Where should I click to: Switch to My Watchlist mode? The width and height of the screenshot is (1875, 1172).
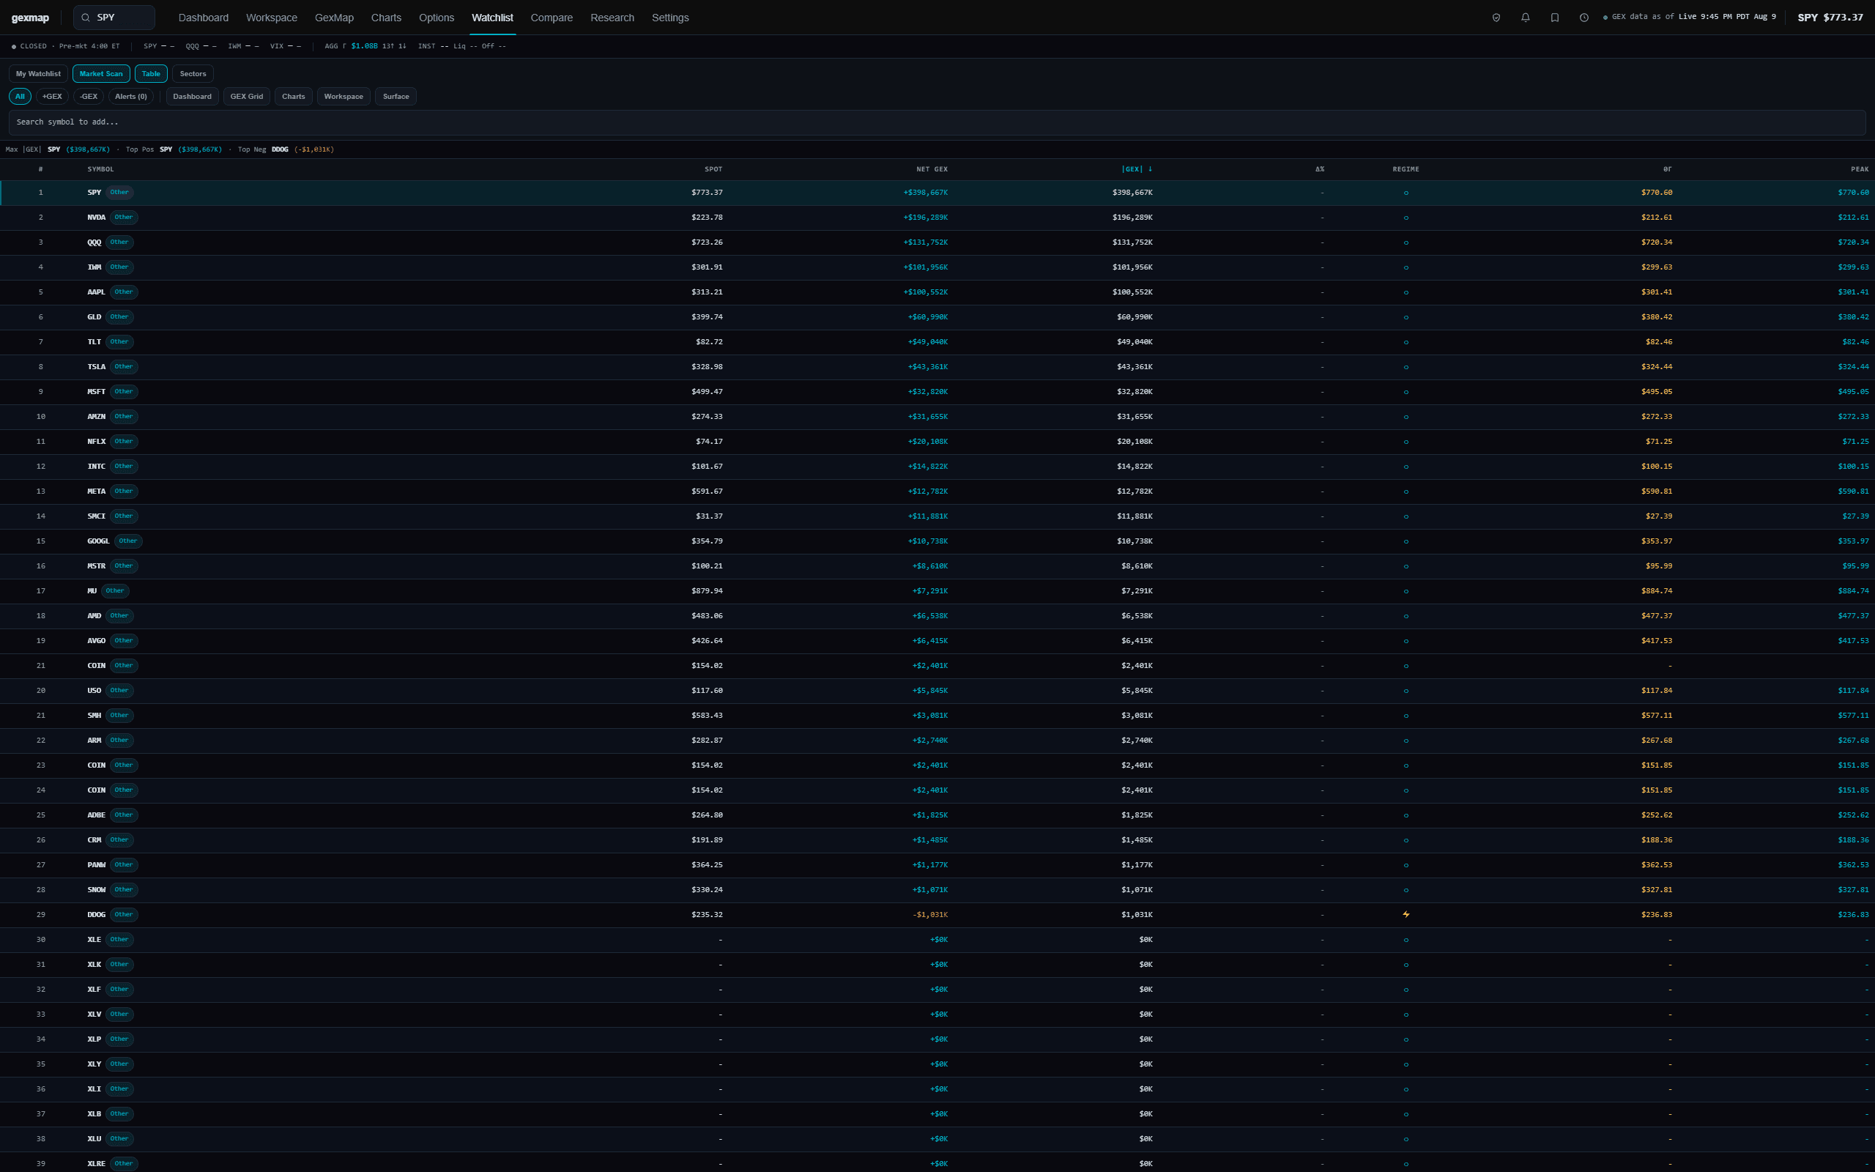point(38,74)
